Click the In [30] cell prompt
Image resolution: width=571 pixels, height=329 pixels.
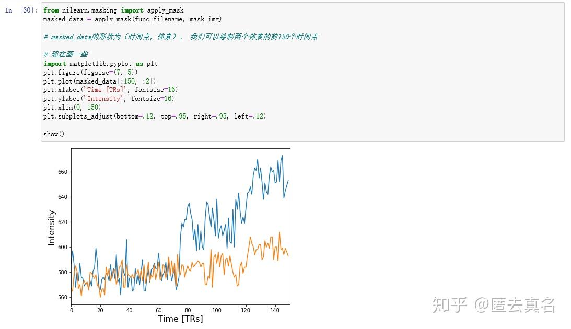21,10
